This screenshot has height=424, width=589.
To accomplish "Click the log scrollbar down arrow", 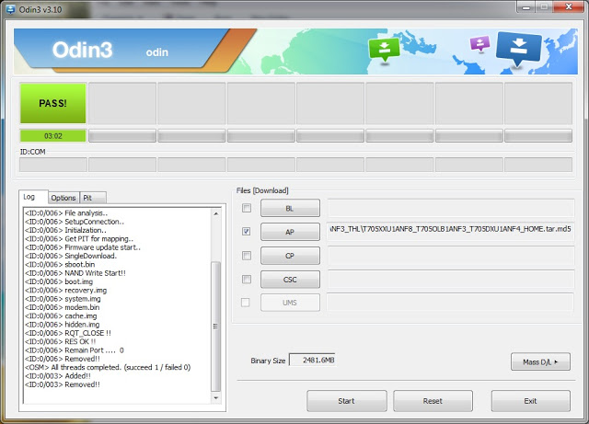I will (216, 397).
